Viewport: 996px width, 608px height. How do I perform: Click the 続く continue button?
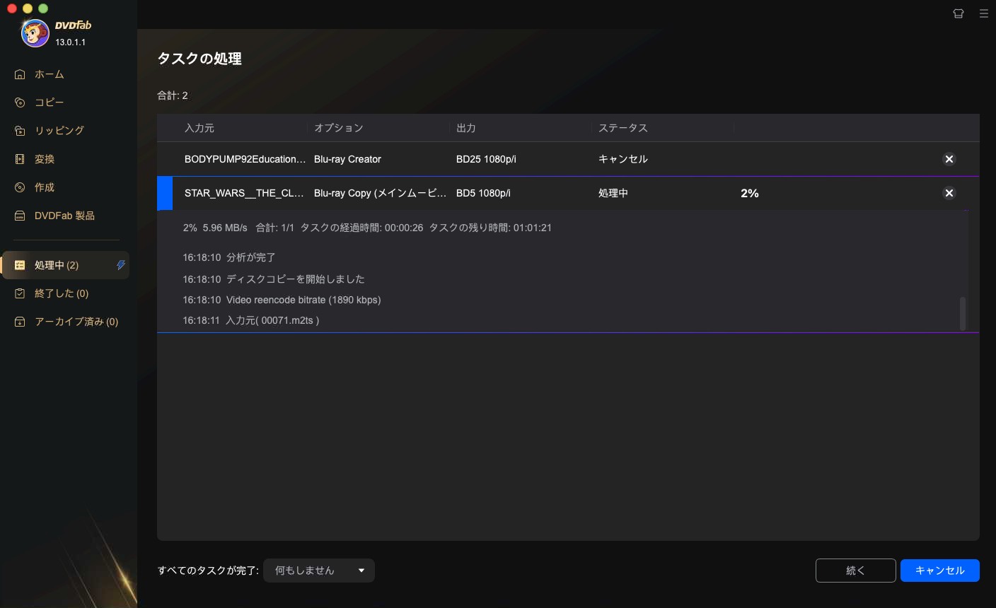[856, 571]
